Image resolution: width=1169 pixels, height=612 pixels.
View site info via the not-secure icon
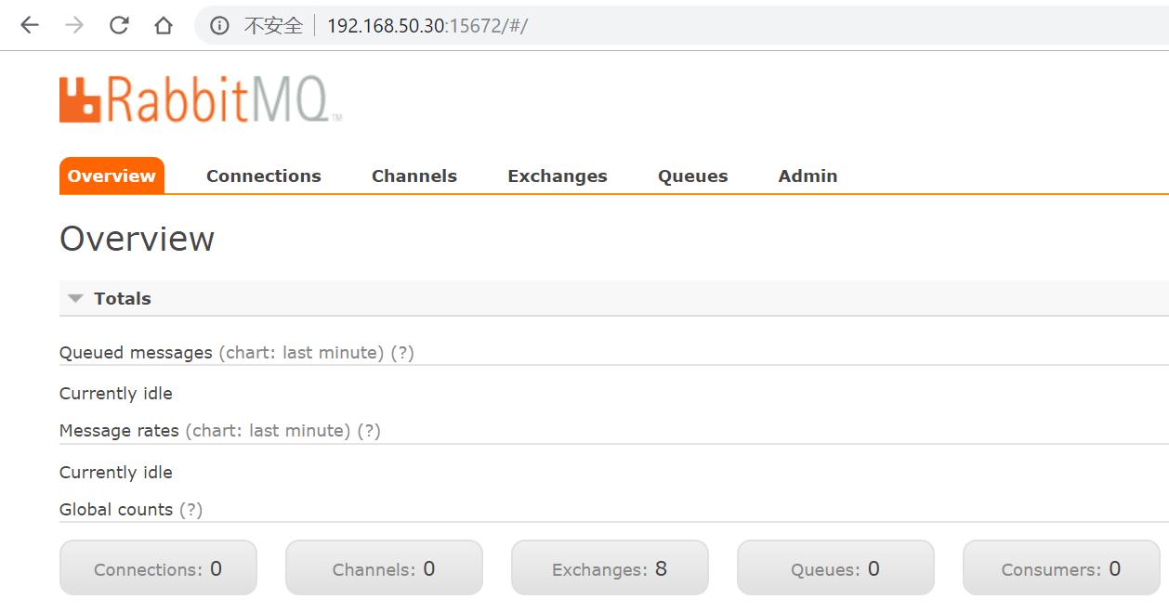[x=219, y=25]
